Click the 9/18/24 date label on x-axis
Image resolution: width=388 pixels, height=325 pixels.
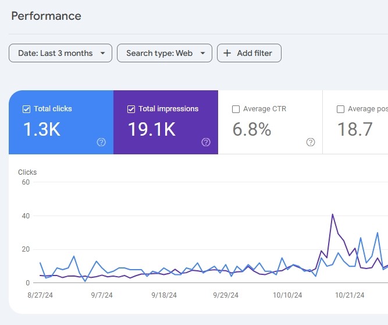coord(163,295)
